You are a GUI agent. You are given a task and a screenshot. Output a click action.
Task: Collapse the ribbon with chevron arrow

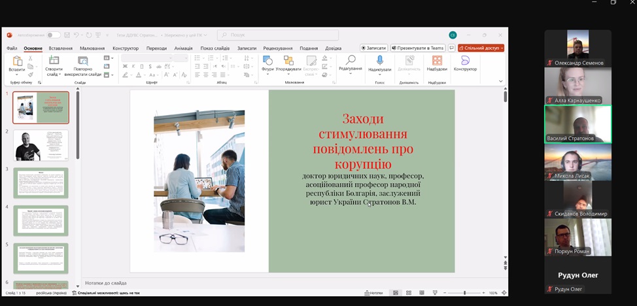[500, 81]
